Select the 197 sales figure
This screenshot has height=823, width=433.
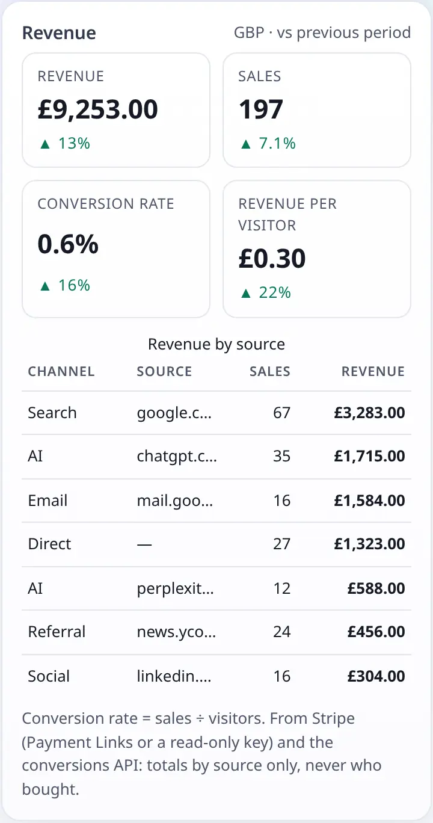click(260, 109)
